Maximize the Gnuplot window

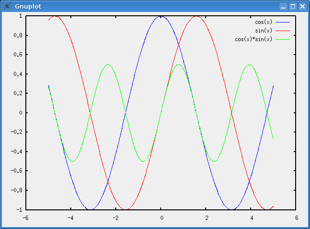pyautogui.click(x=293, y=7)
